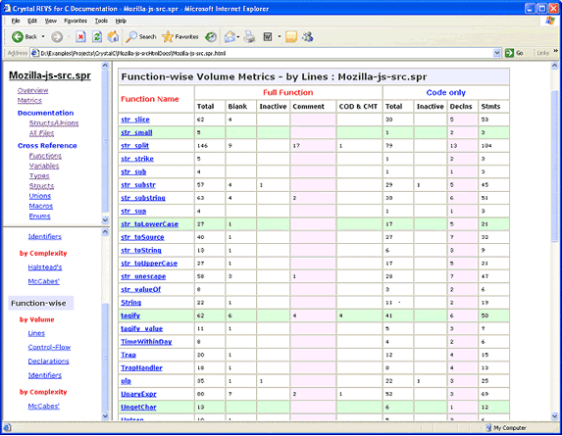
Task: Click the green Go arrow button
Action: click(509, 53)
